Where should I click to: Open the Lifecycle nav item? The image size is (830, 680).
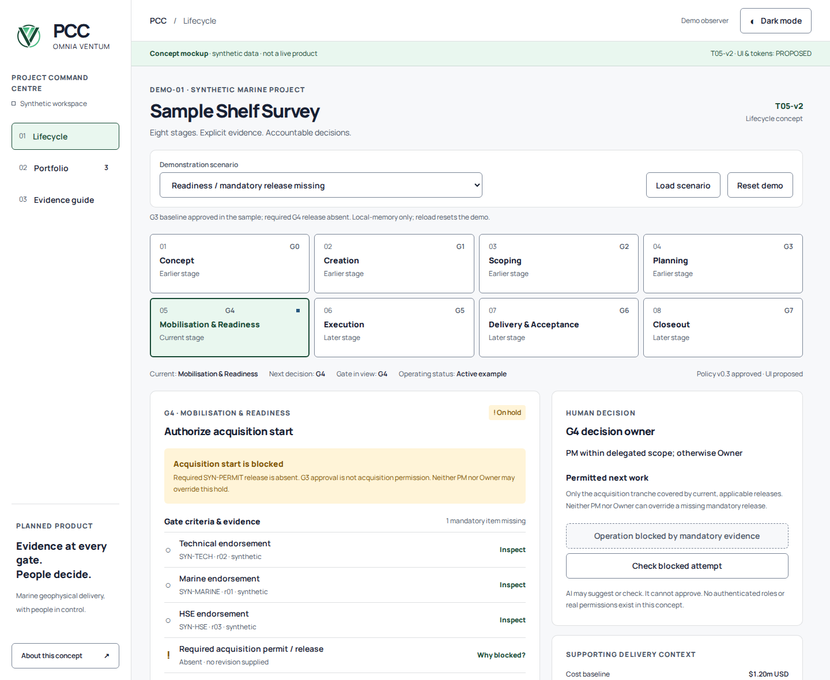click(x=65, y=137)
